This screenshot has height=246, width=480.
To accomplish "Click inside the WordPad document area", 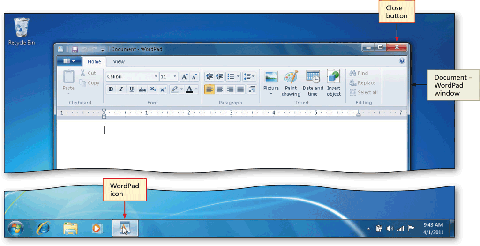I will pos(232,144).
